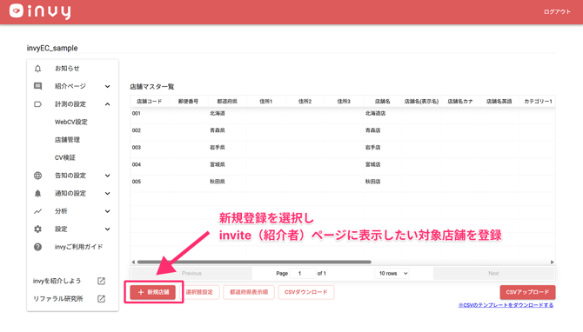Click the page number input field

(302, 273)
